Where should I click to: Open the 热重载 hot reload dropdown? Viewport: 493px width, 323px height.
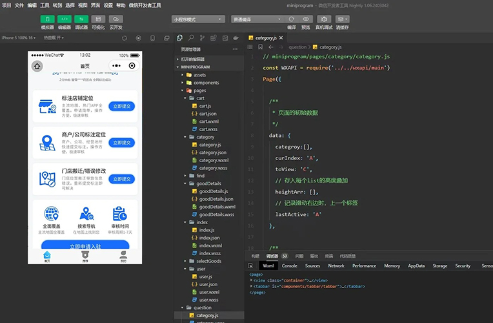(x=54, y=37)
